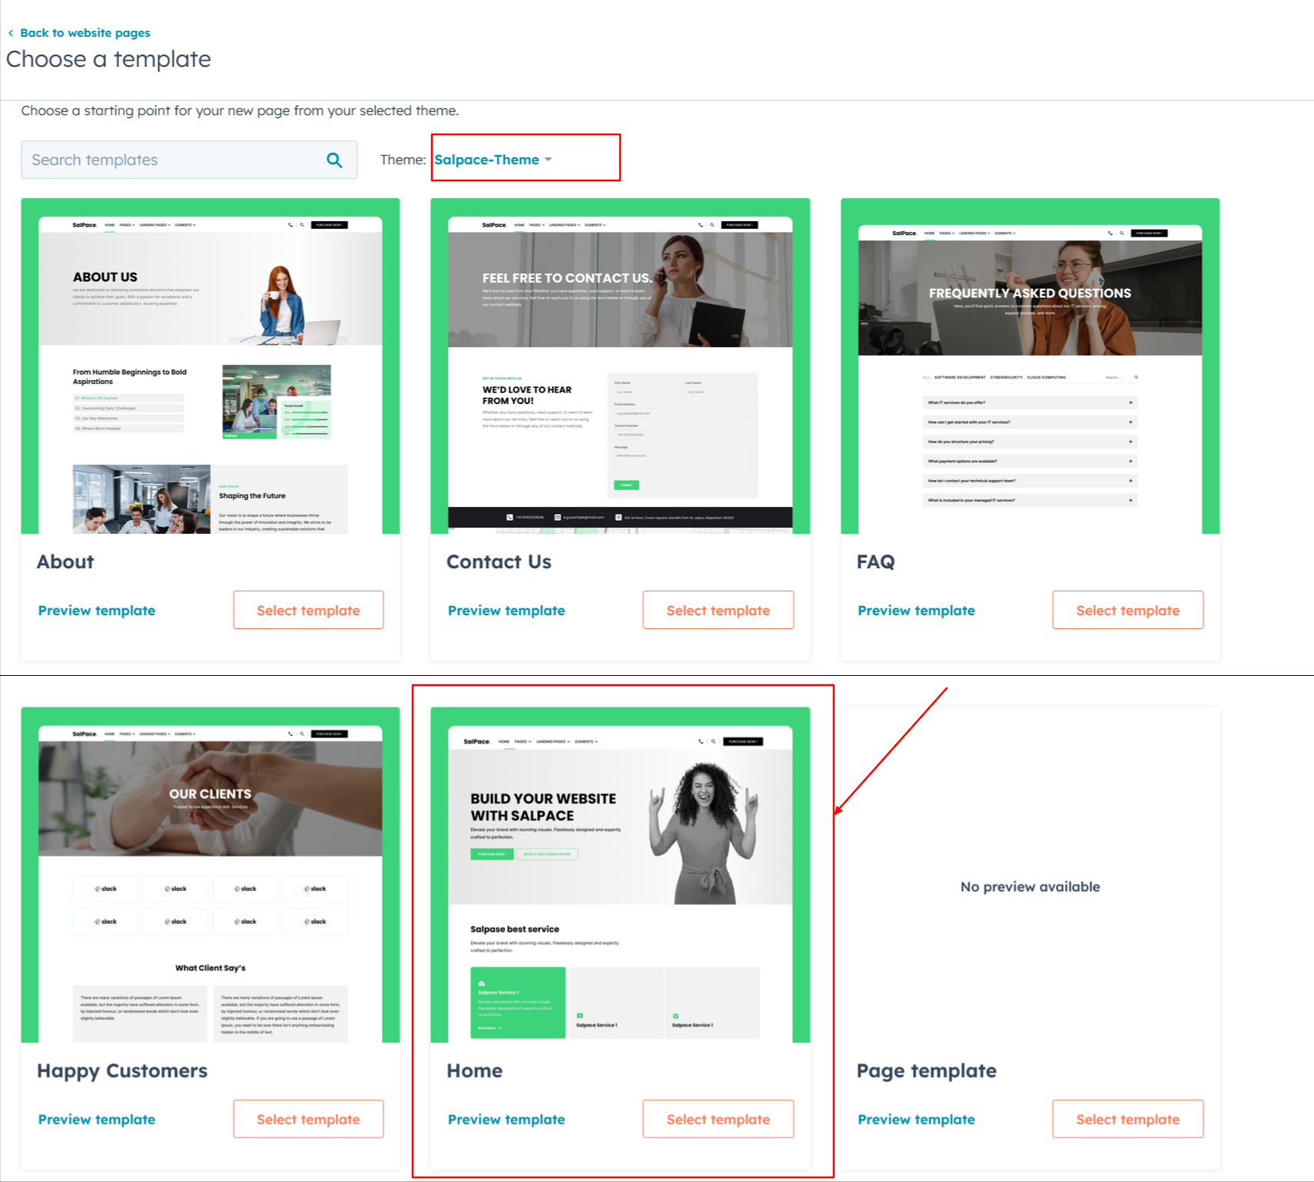Click the About template thumbnail
The image size is (1314, 1182).
coord(211,366)
